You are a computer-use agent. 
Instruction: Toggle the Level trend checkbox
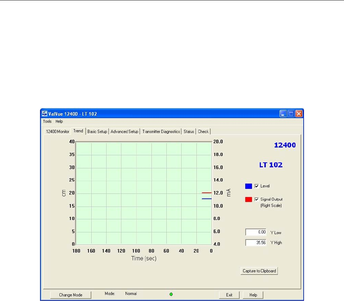(x=257, y=186)
